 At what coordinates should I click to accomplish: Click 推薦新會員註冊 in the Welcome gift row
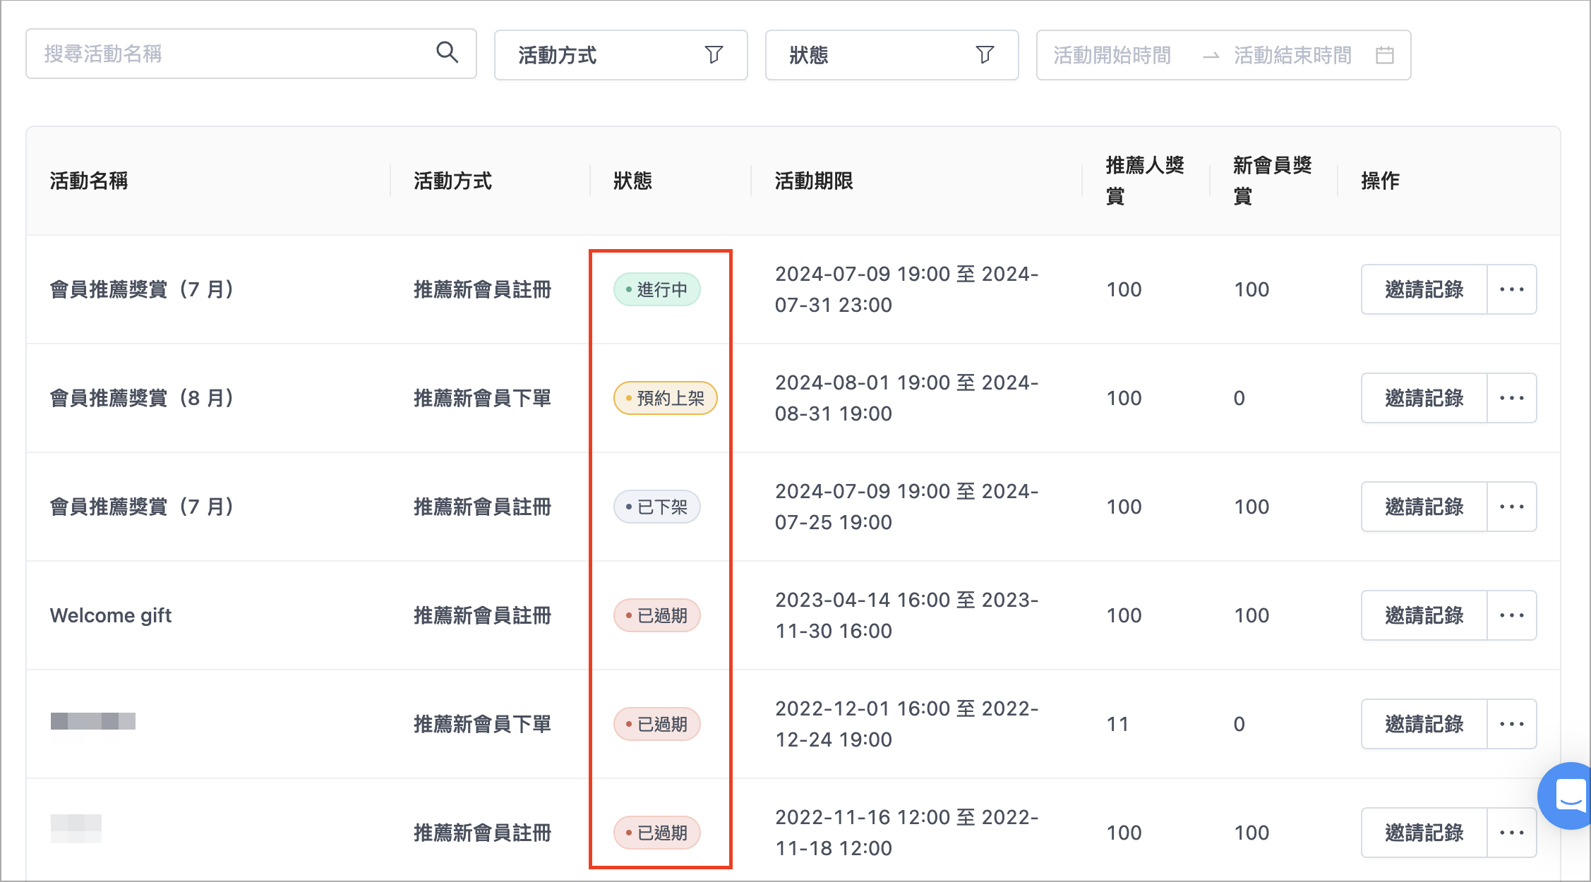[482, 615]
